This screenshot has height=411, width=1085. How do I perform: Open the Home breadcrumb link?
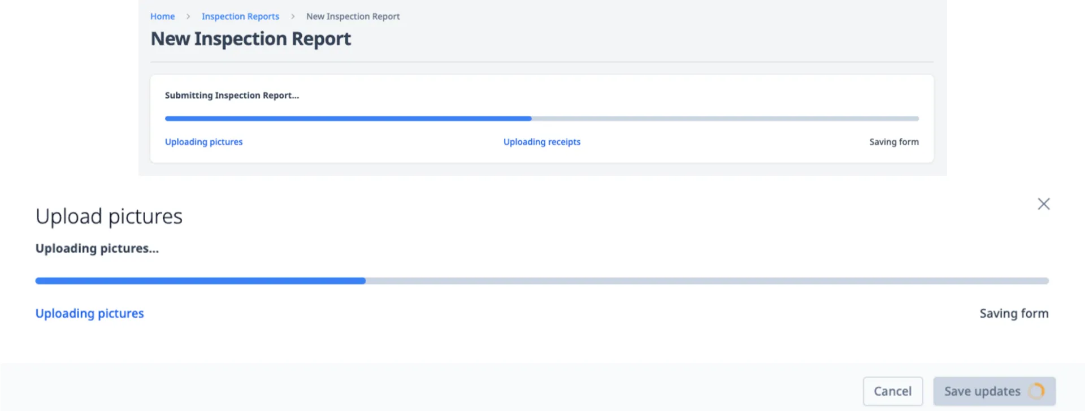(x=162, y=16)
